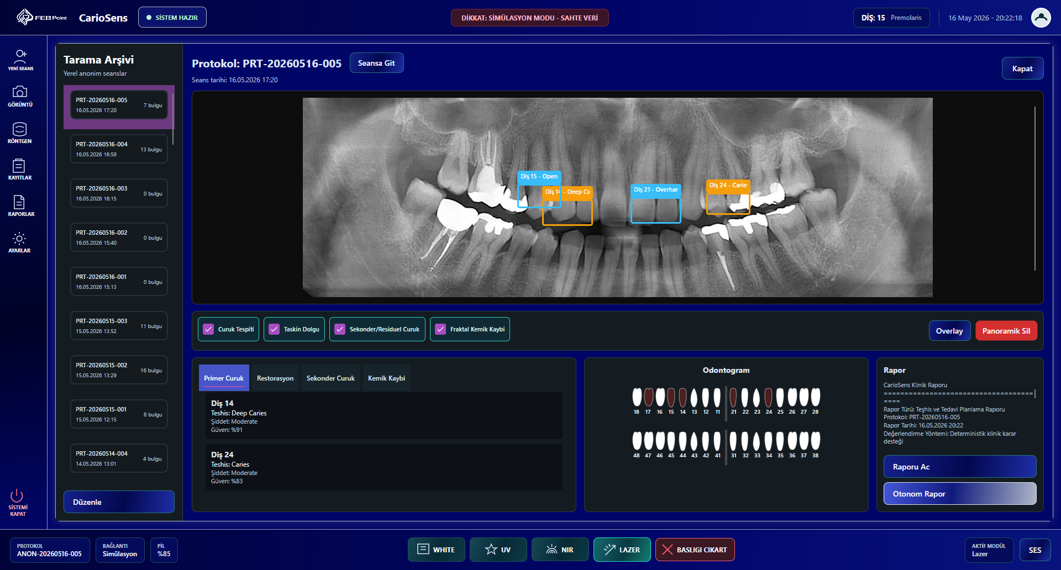Select tooth 31 in the odontogram
The image size is (1061, 570).
point(733,444)
